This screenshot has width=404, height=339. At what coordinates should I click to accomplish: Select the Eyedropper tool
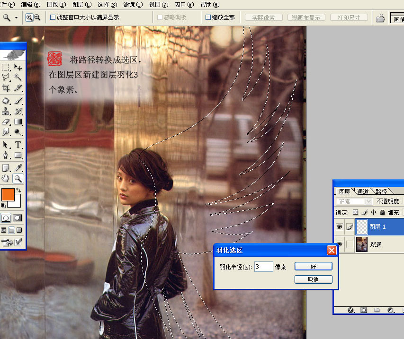click(x=18, y=168)
